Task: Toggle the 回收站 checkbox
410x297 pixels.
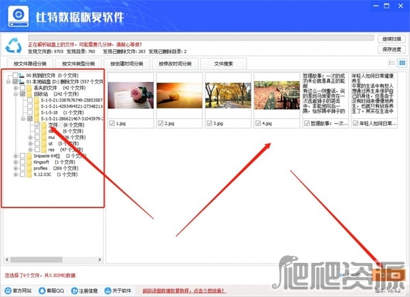Action: coord(23,94)
